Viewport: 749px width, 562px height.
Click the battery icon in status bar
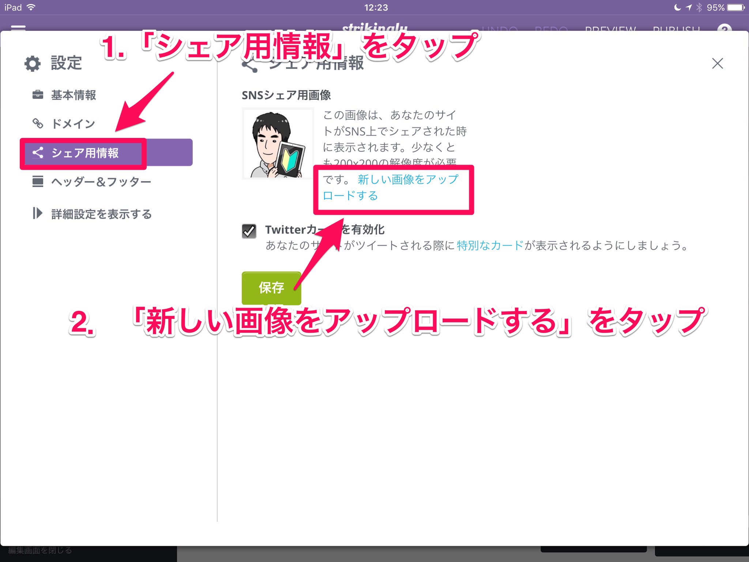click(x=736, y=7)
